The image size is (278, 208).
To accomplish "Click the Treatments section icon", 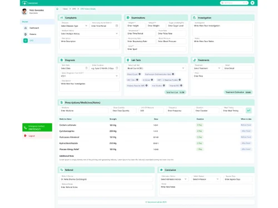I will coord(194,60).
